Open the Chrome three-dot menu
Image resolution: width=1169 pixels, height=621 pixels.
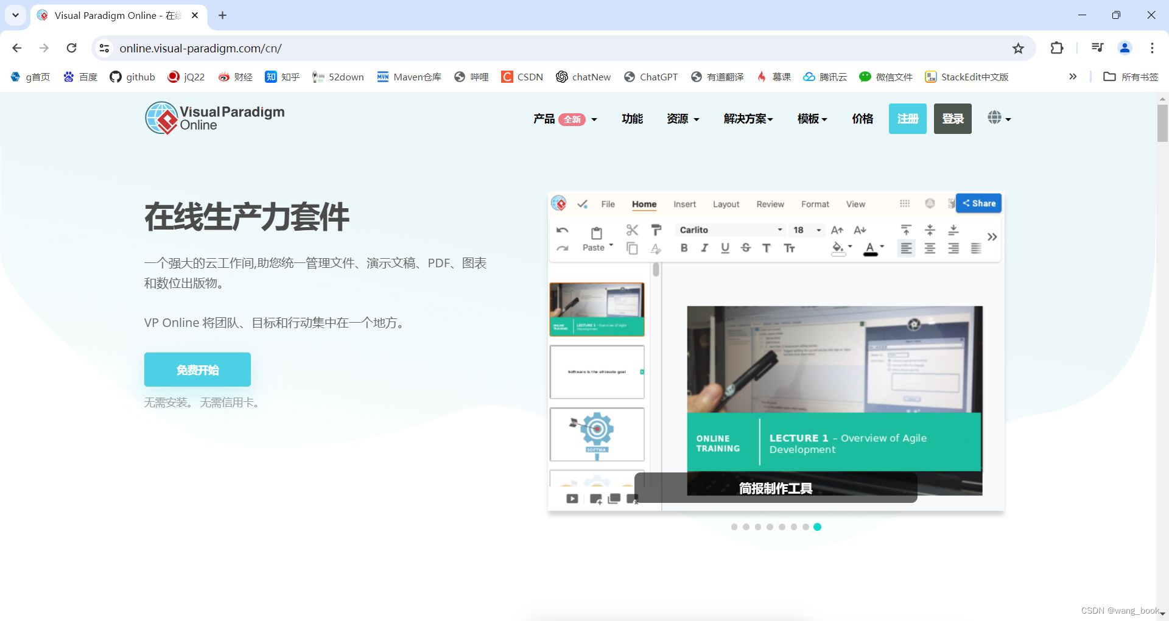[1152, 48]
